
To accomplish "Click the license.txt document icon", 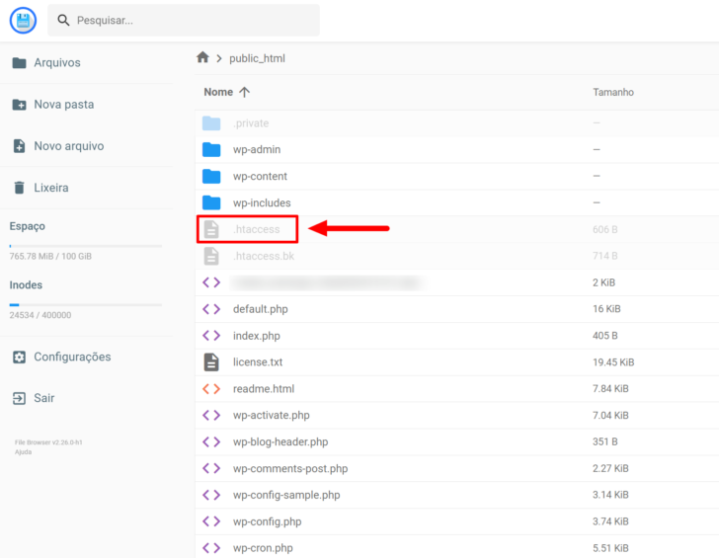I will point(211,362).
